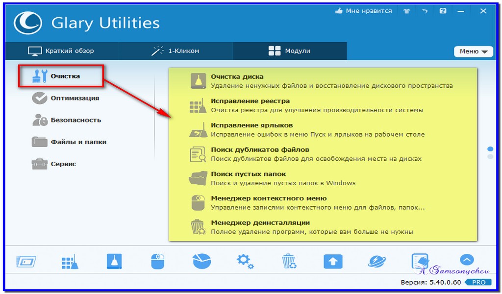Go to second modules page dot
Image resolution: width=502 pixels, height=294 pixels.
tap(490, 157)
